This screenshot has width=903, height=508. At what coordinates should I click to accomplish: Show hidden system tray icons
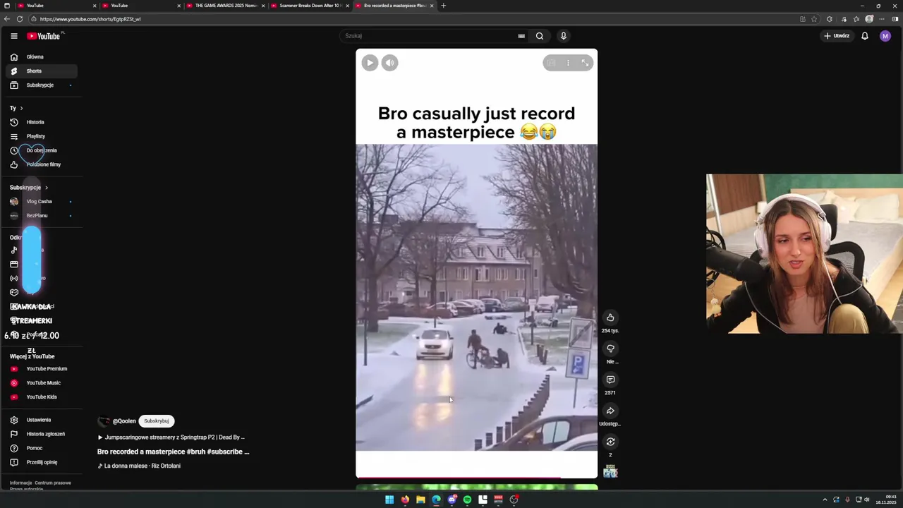tap(825, 500)
